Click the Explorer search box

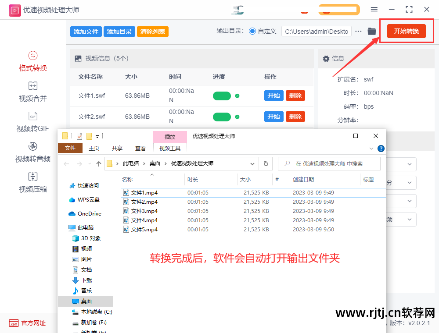(x=329, y=164)
